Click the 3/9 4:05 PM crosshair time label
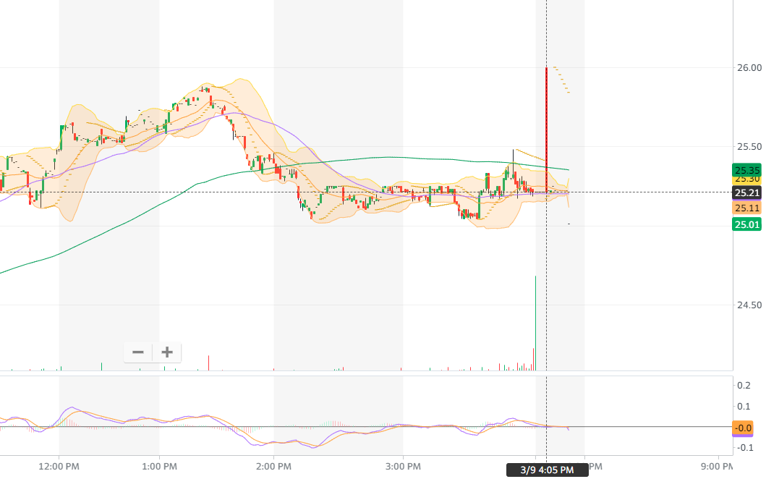The image size is (766, 479). tap(547, 470)
